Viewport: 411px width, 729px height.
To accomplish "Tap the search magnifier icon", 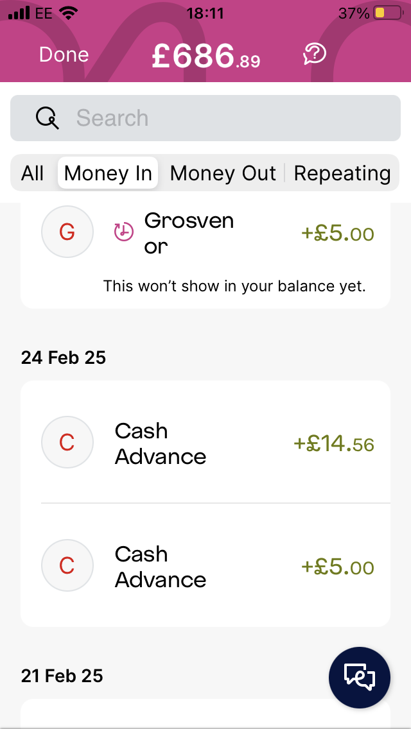I will pyautogui.click(x=48, y=118).
